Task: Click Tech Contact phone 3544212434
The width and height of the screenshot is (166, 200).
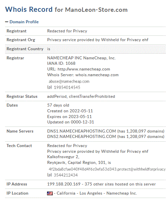Action: 66,175
